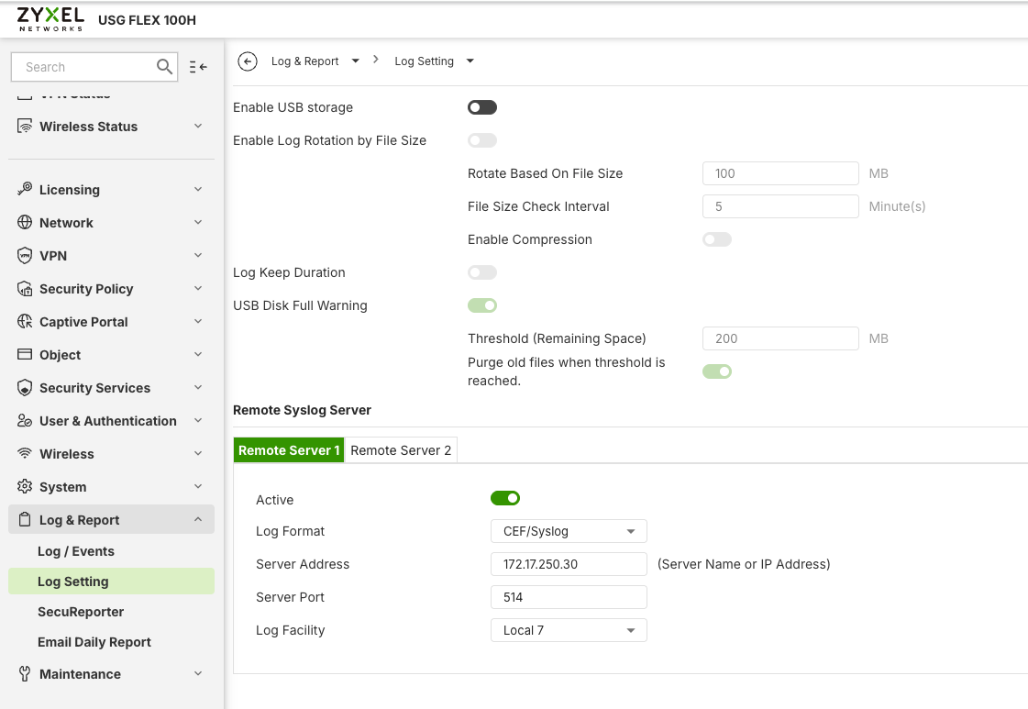Image resolution: width=1028 pixels, height=709 pixels.
Task: Open User & Authentication menu label
Action: click(108, 421)
